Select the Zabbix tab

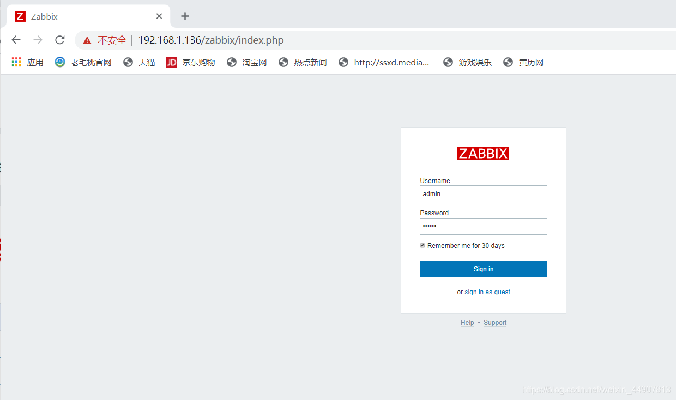coord(88,16)
